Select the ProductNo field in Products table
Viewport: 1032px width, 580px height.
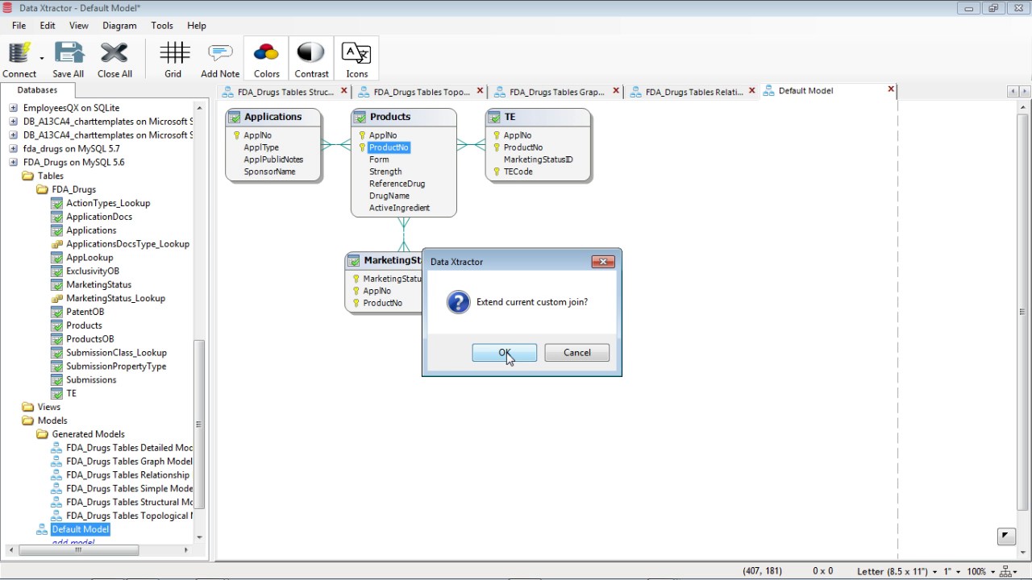coord(389,147)
